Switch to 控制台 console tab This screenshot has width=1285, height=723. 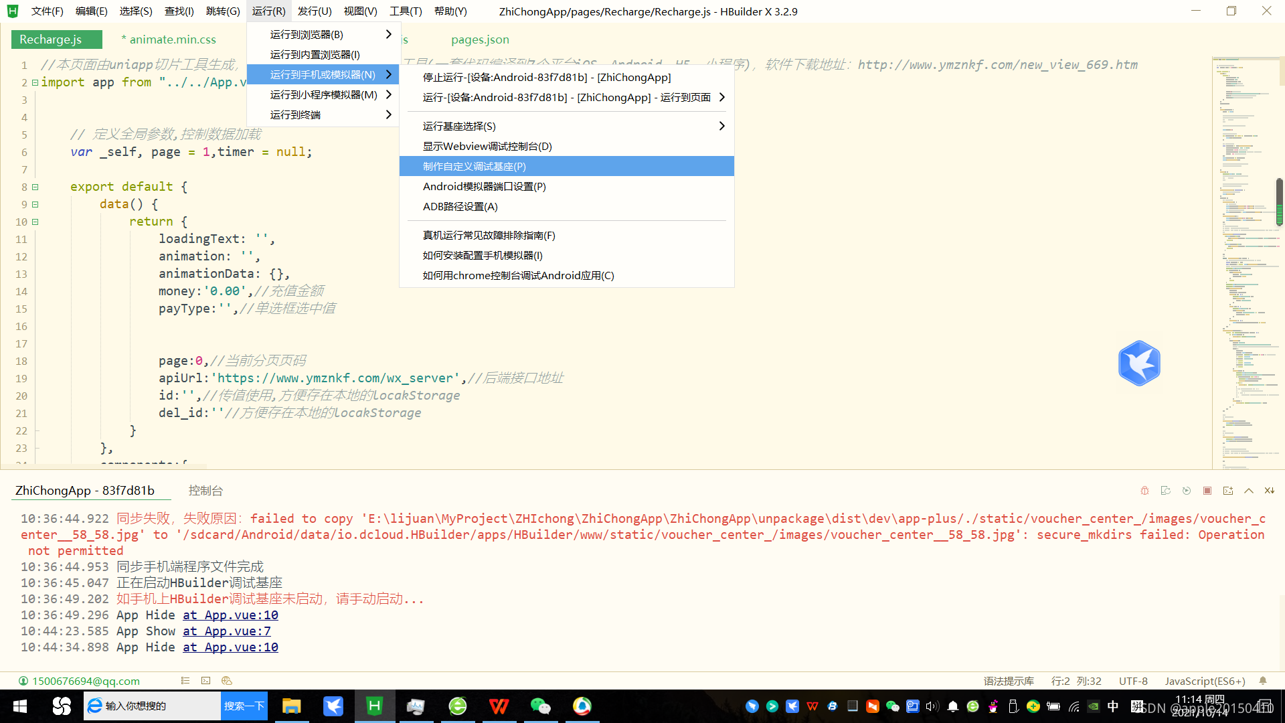(x=205, y=491)
